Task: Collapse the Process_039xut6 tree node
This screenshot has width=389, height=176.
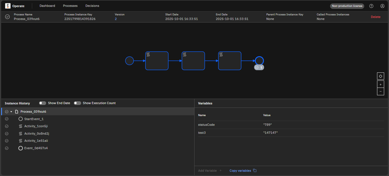Action: point(11,112)
